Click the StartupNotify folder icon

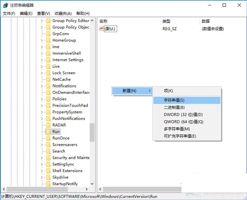point(48,184)
